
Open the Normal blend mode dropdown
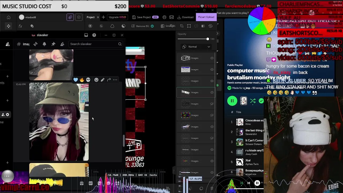pyautogui.click(x=196, y=47)
